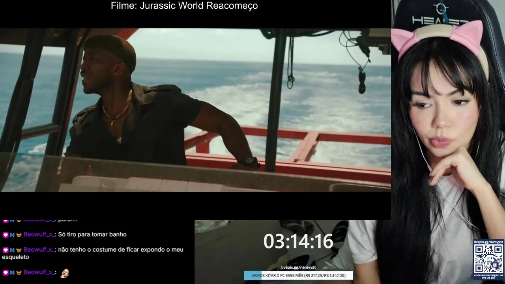
Task: Click the 'Filme: Jurassic World Reacomeço' title
Action: (184, 6)
